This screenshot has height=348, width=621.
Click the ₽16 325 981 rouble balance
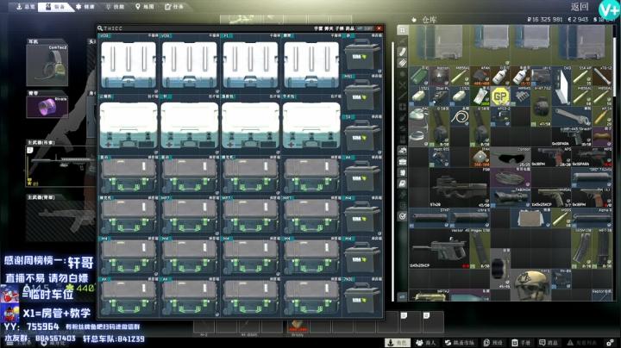click(x=545, y=19)
